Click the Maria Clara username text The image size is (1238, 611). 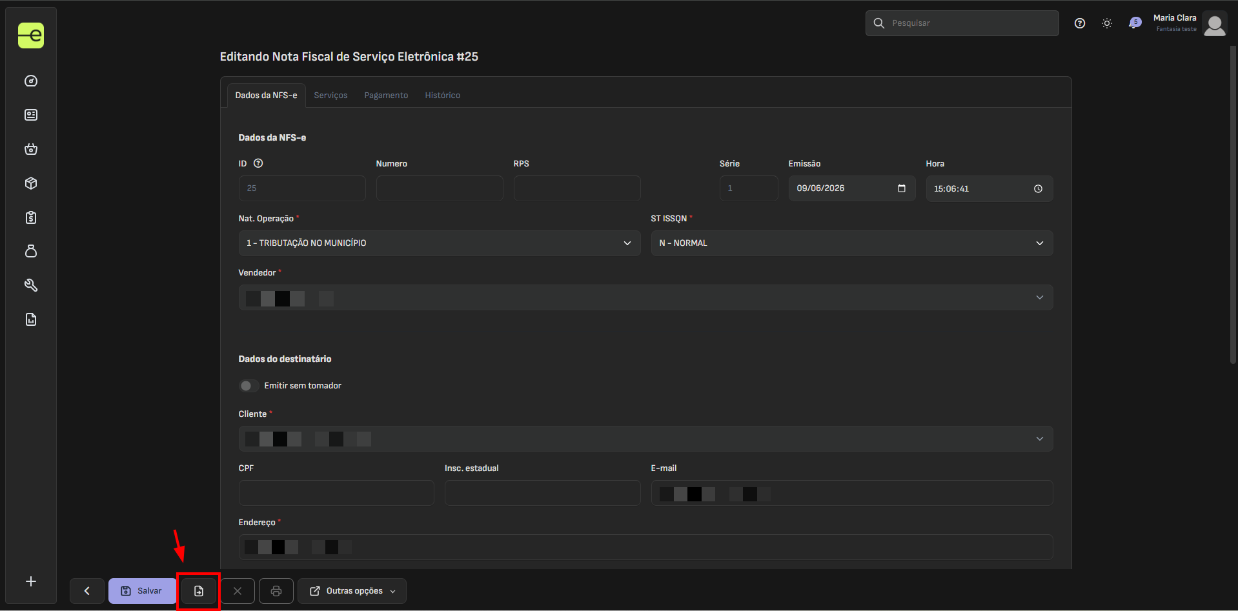[x=1175, y=18]
